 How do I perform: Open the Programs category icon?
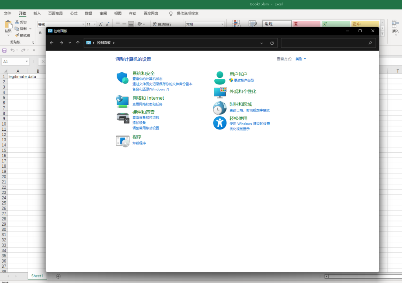pyautogui.click(x=122, y=141)
